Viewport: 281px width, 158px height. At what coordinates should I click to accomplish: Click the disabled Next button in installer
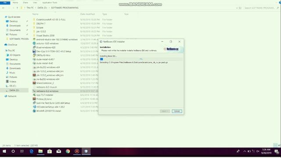165,111
